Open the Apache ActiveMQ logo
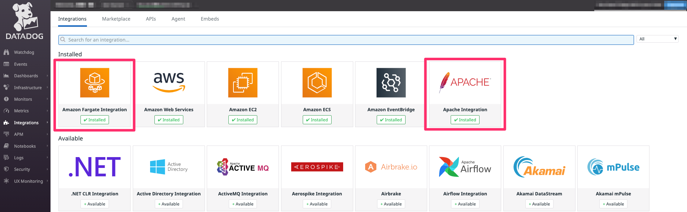This screenshot has height=212, width=687. 243,167
